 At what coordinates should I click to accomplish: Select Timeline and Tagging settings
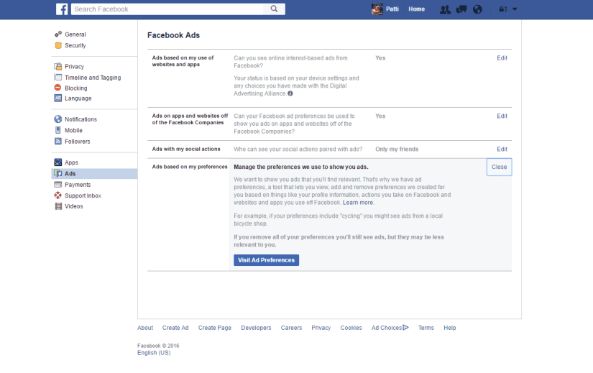[93, 78]
